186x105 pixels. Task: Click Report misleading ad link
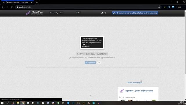click(x=135, y=83)
